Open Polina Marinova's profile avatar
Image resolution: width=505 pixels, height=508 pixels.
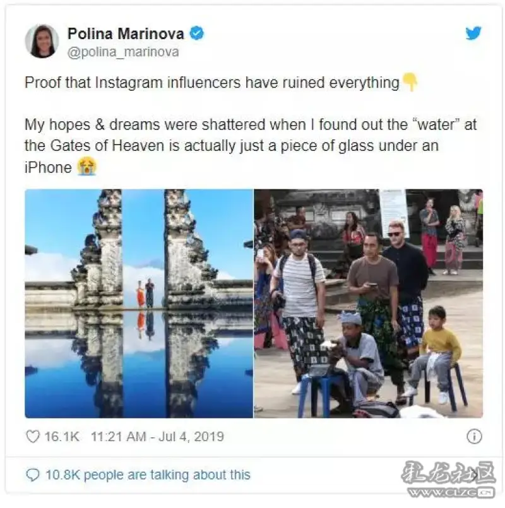(x=42, y=41)
